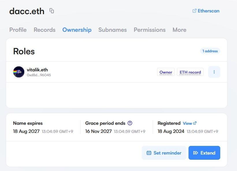The height and width of the screenshot is (171, 237).
Task: View the registration transaction link
Action: [x=190, y=123]
